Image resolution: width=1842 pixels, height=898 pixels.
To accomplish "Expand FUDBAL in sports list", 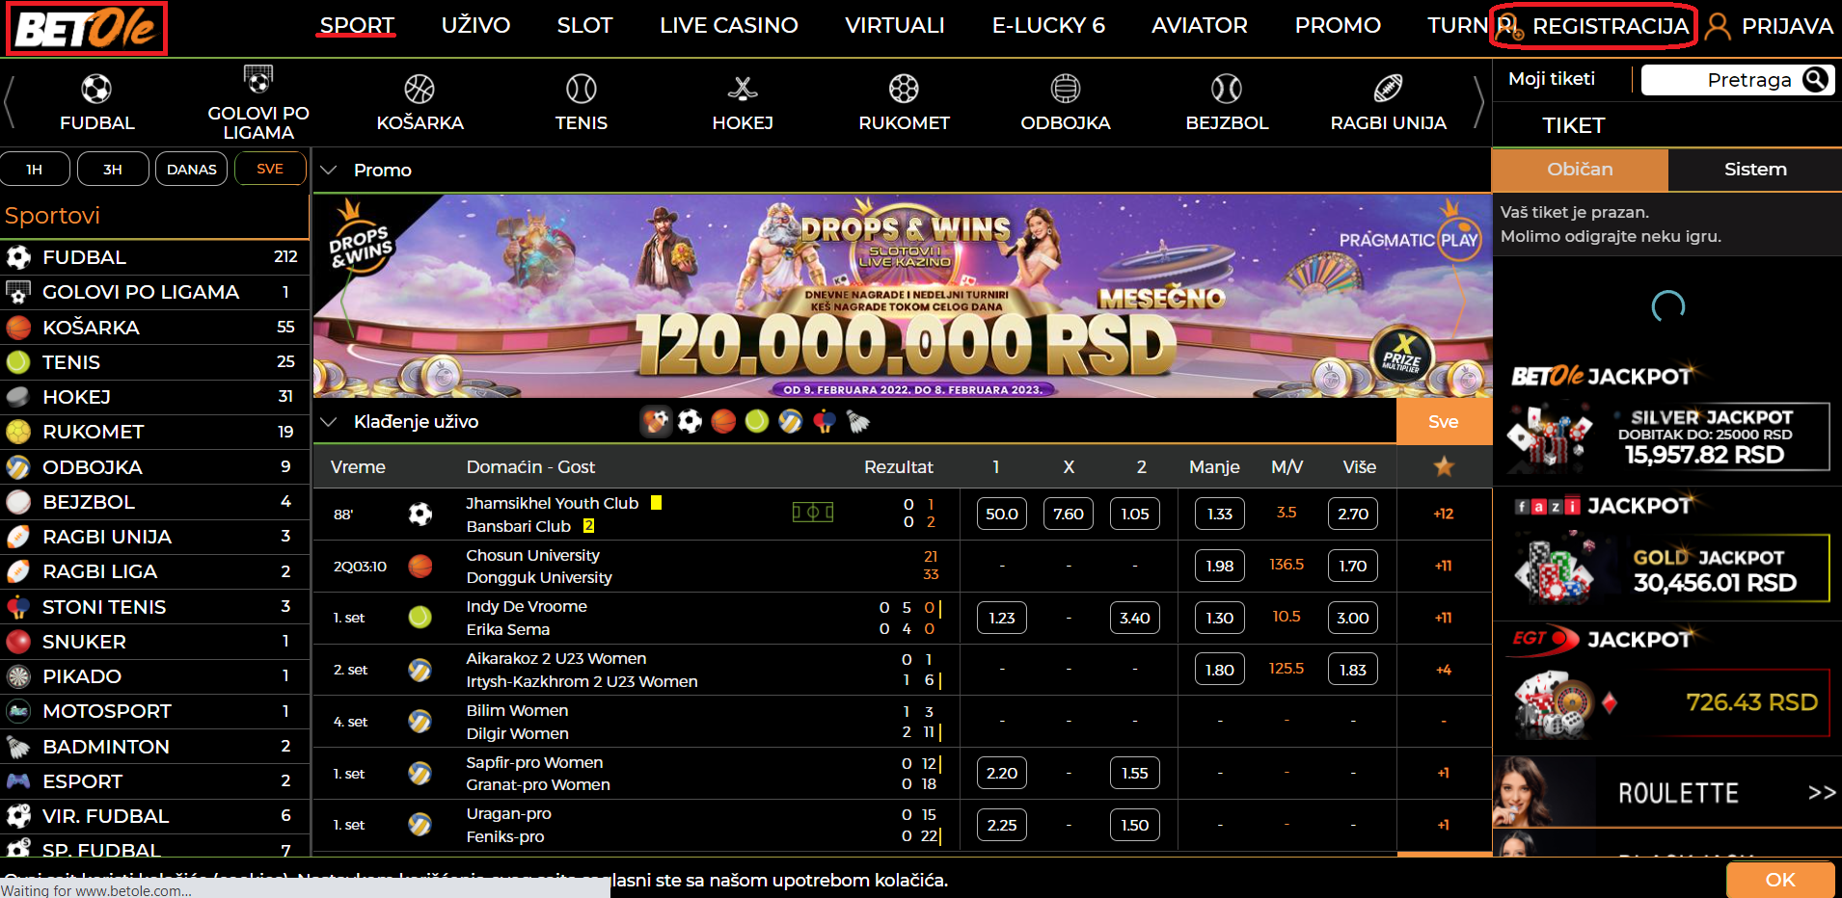I will click(x=154, y=257).
